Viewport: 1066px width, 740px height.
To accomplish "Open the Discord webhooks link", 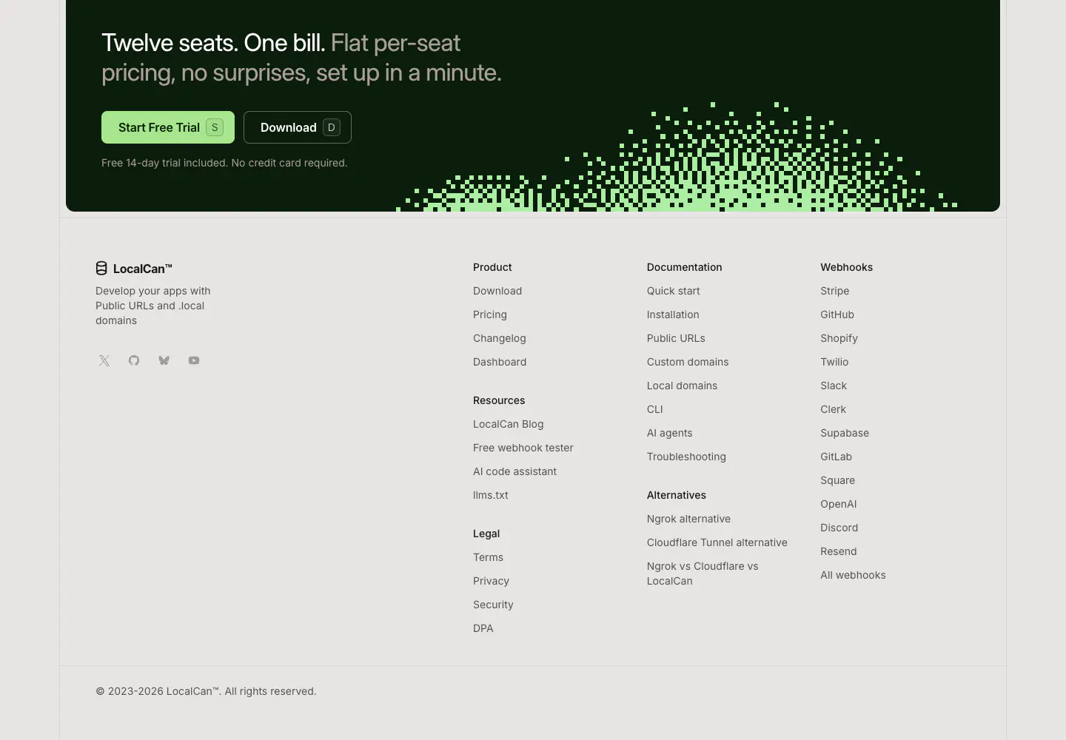I will point(839,528).
